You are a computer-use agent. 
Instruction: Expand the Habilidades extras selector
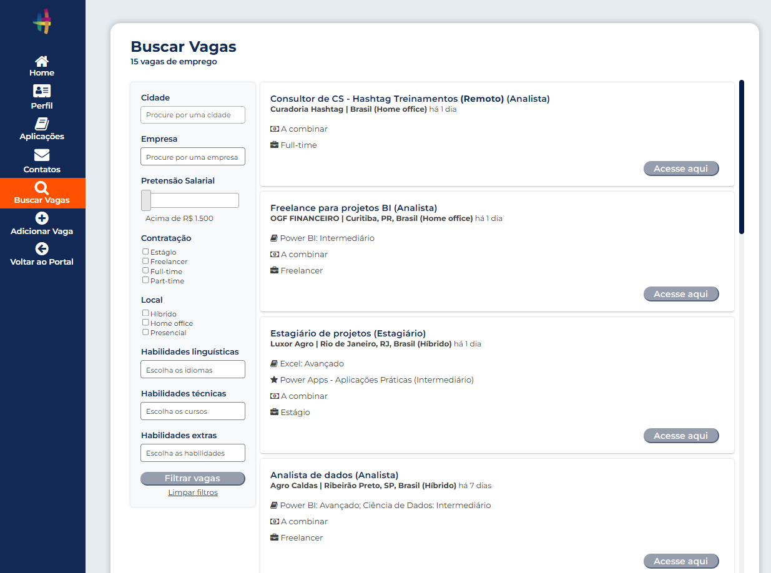coord(192,453)
